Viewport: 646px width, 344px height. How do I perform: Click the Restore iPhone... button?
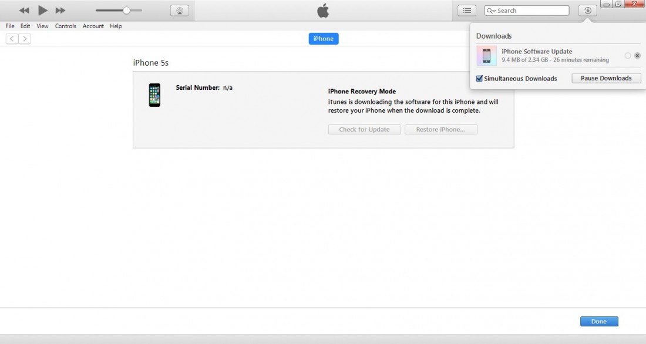click(x=441, y=129)
